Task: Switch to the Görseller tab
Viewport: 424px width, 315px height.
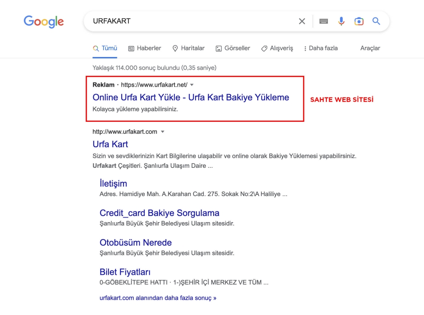Action: (233, 48)
